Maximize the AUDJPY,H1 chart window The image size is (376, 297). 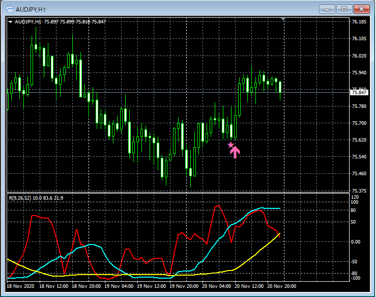click(x=344, y=9)
